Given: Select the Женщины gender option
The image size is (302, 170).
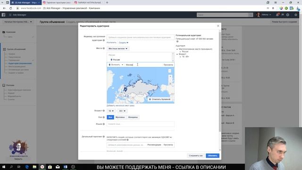Looking at the screenshot, I should pos(133,117).
